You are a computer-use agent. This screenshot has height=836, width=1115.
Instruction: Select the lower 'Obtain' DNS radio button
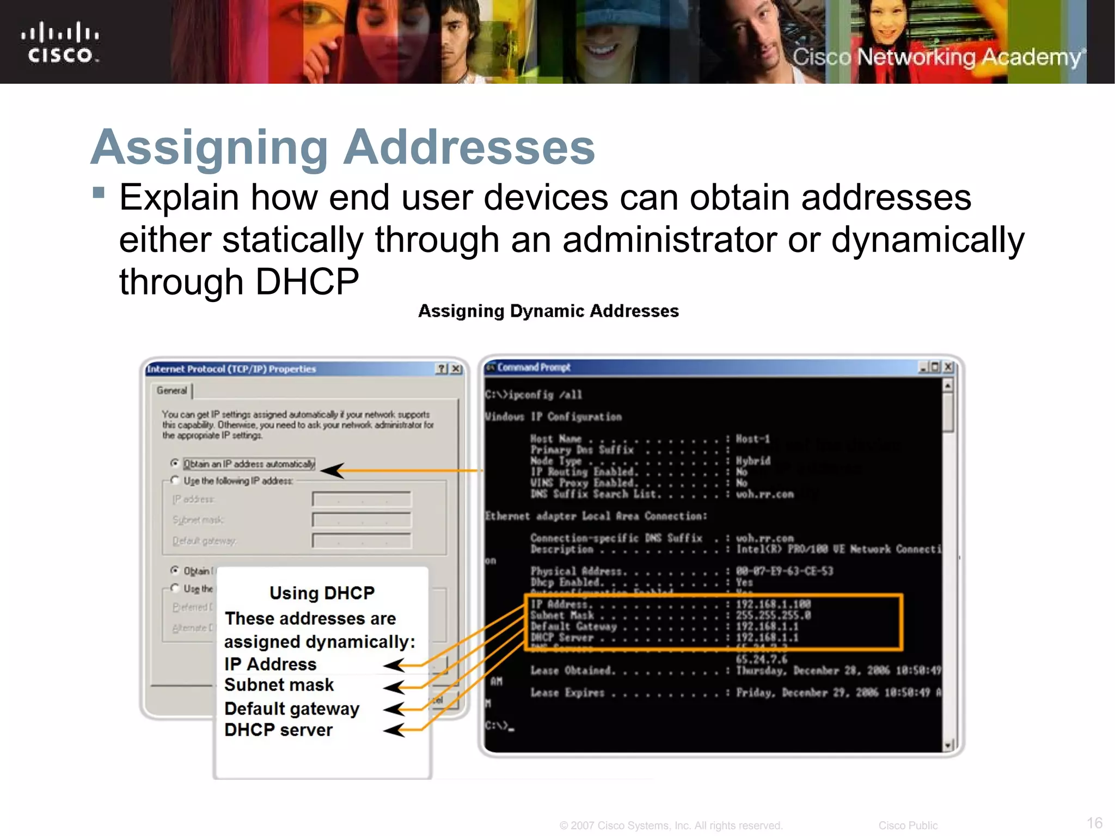click(x=174, y=570)
